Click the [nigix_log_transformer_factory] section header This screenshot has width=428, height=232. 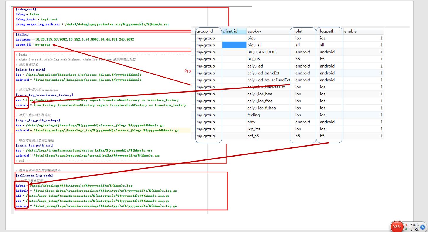tap(44, 95)
